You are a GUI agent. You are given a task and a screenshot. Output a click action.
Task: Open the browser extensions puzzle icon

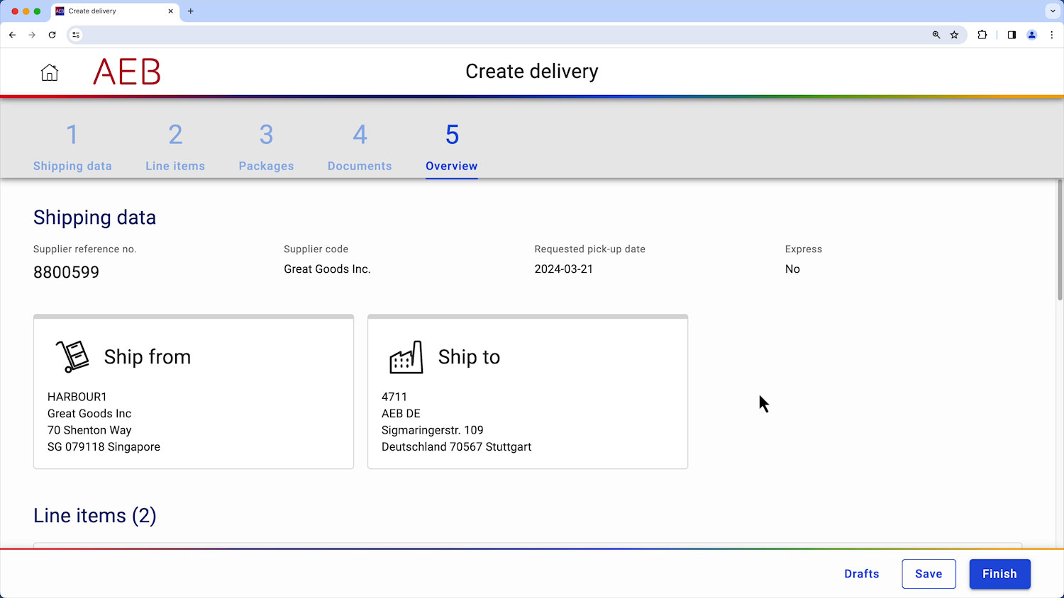(982, 34)
